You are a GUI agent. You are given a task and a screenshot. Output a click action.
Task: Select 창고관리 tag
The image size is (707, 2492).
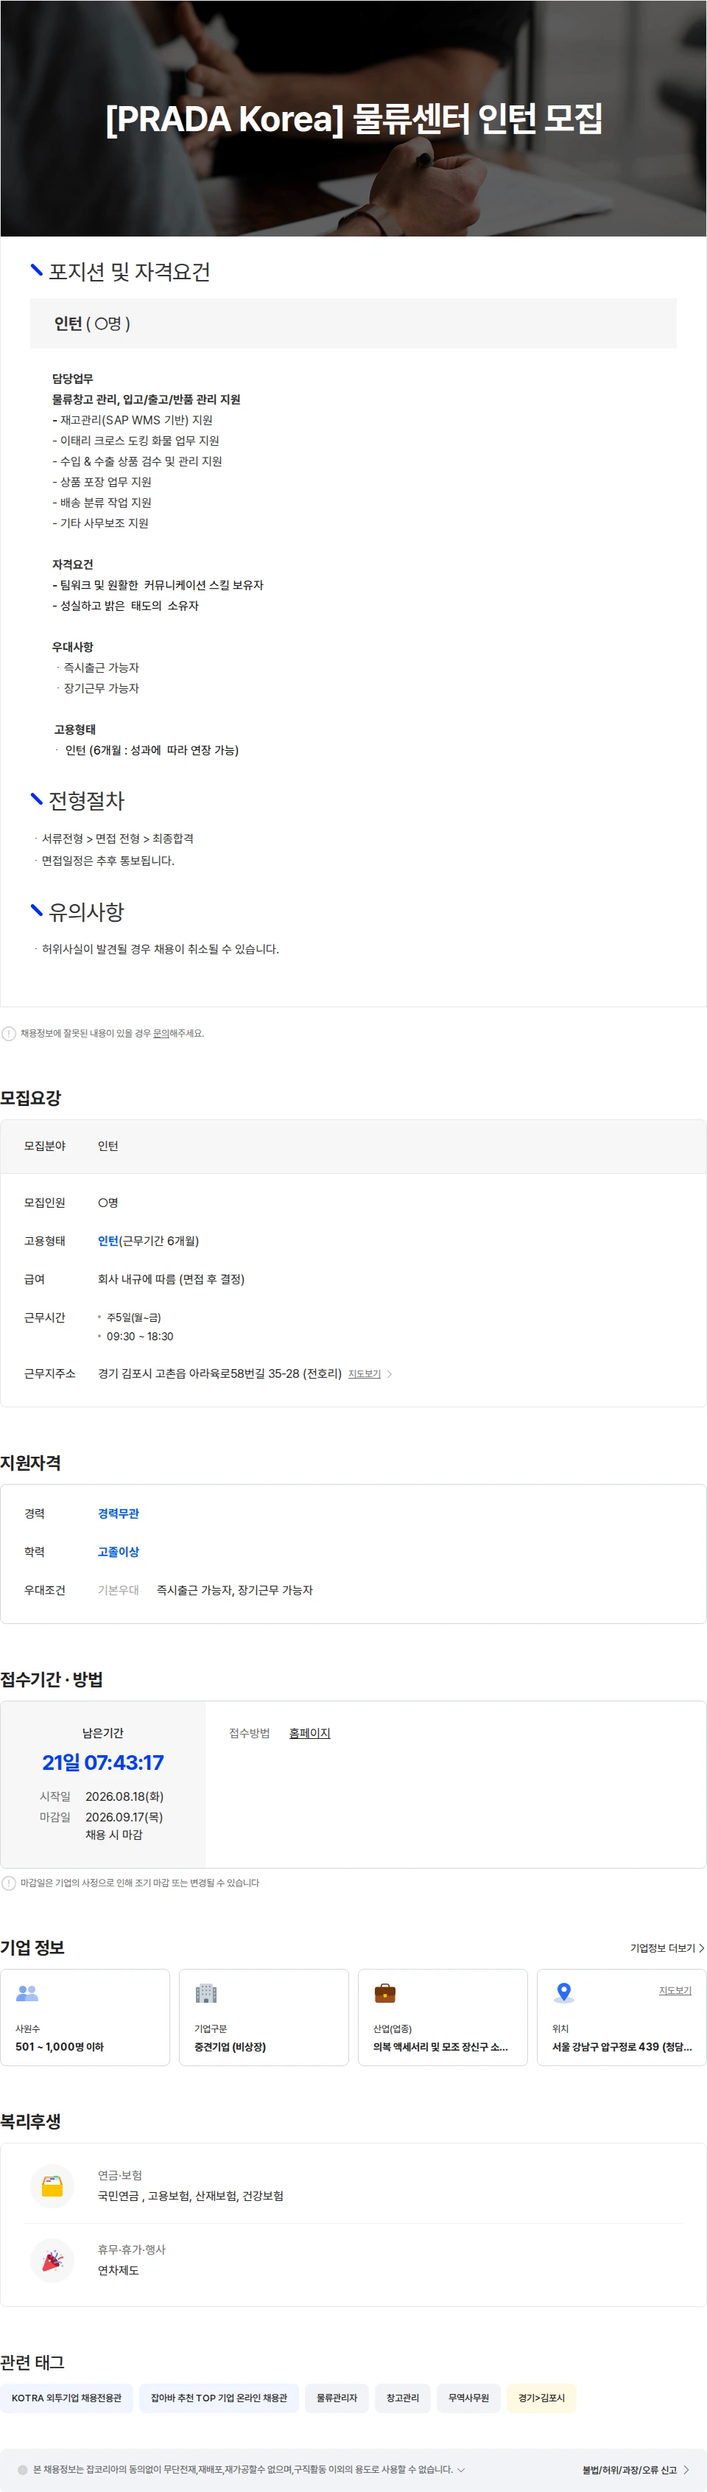pyautogui.click(x=402, y=2397)
